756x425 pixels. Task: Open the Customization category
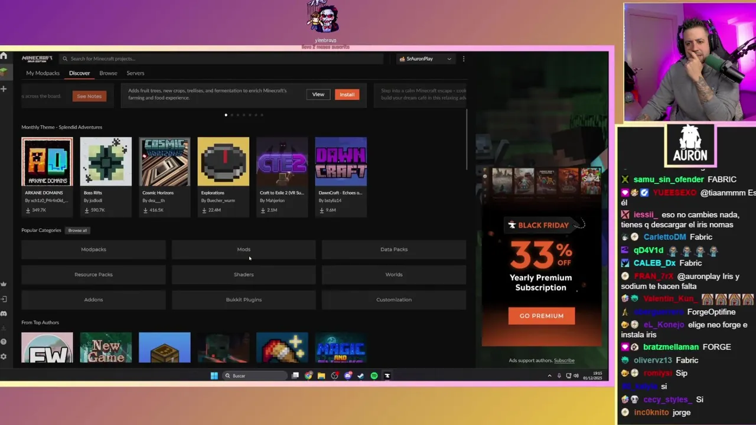394,299
